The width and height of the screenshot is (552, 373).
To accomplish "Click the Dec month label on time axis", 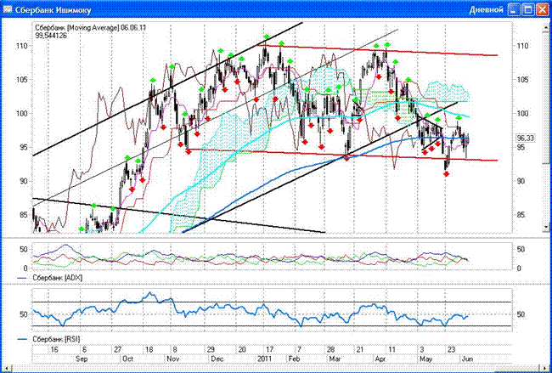I will [217, 359].
